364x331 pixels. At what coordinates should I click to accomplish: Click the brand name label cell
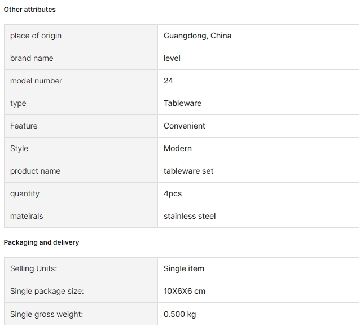point(81,58)
